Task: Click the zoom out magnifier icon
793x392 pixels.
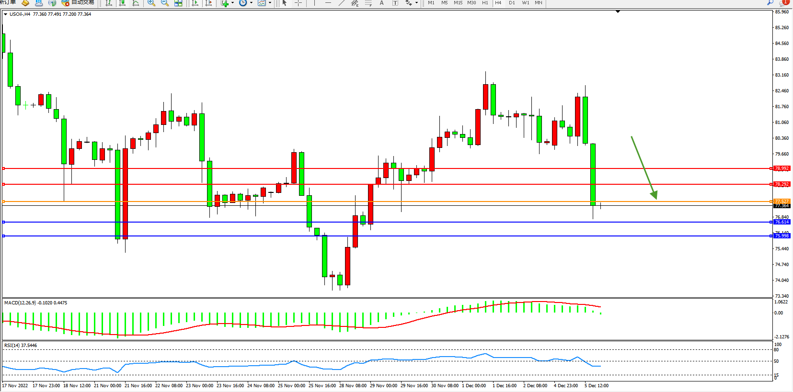Action: pos(165,3)
